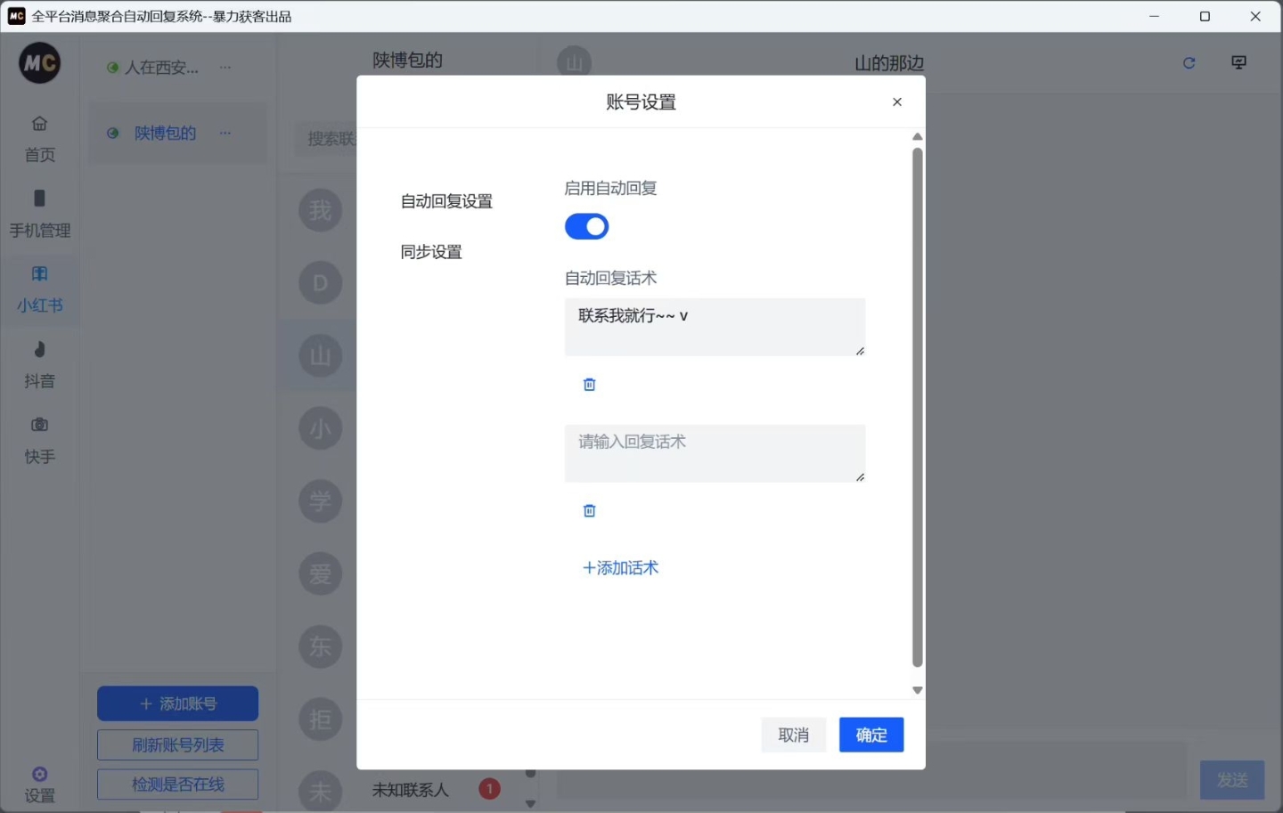Refresh the chat using the refresh icon

pos(1189,62)
